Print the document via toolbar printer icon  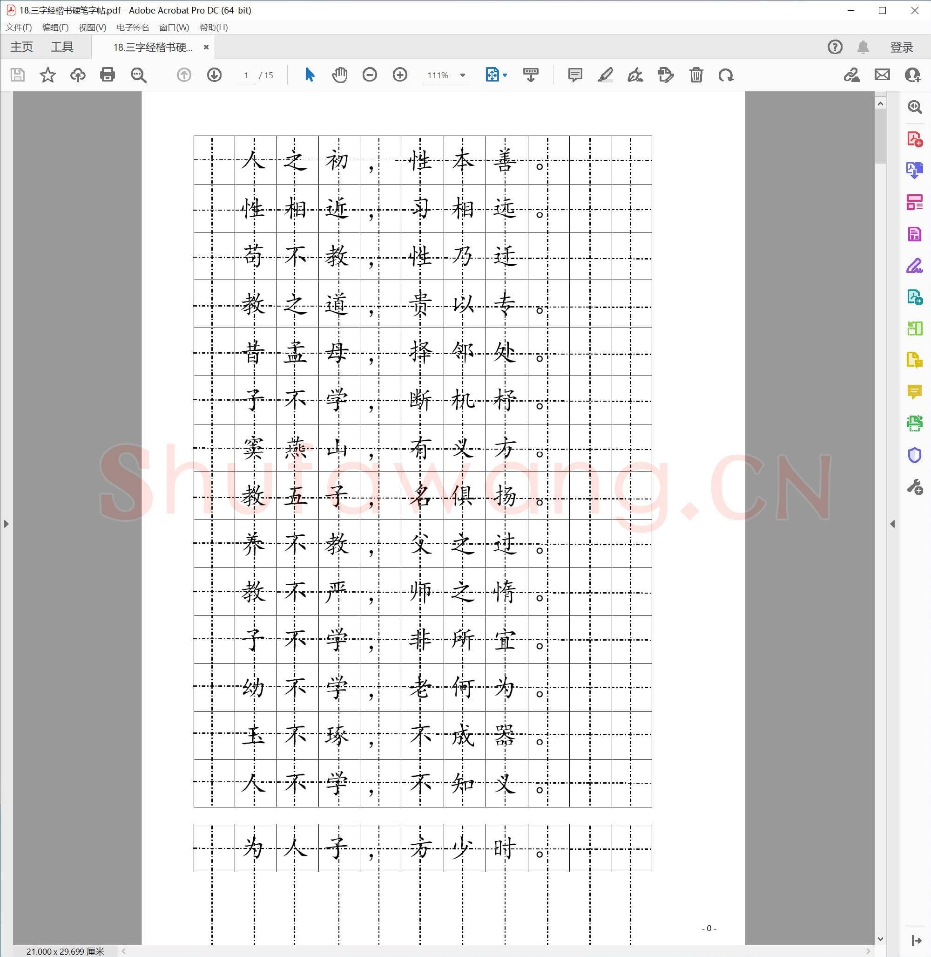108,75
